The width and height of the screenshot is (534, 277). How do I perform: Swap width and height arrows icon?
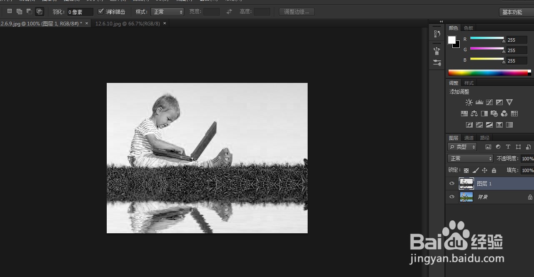[229, 12]
